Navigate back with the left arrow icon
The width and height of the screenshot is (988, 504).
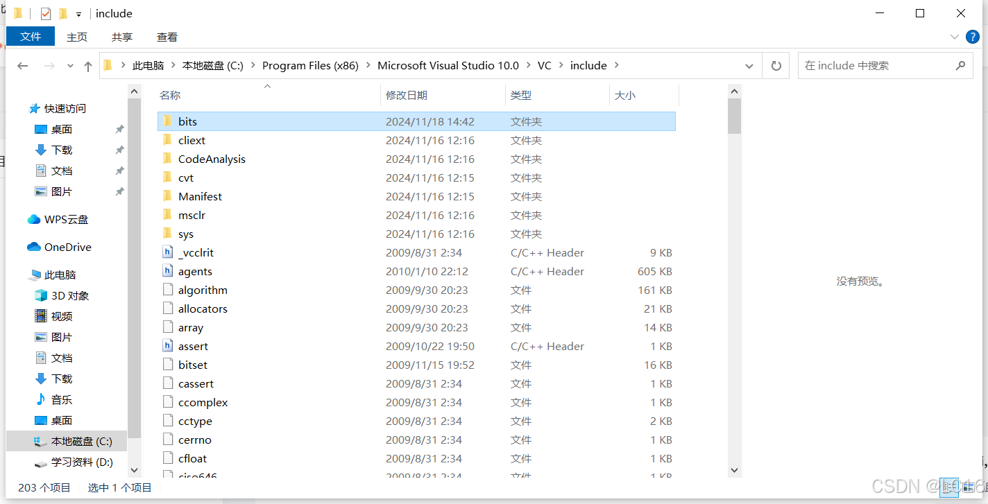(x=22, y=65)
